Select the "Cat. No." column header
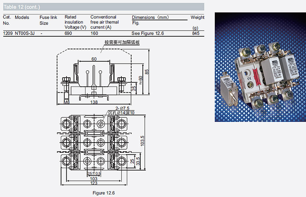The width and height of the screenshot is (306, 197). (x=7, y=20)
